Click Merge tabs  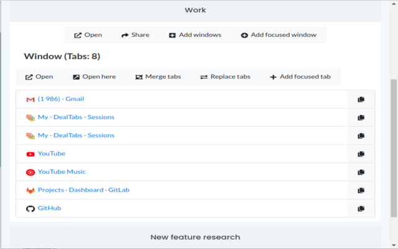pyautogui.click(x=158, y=77)
